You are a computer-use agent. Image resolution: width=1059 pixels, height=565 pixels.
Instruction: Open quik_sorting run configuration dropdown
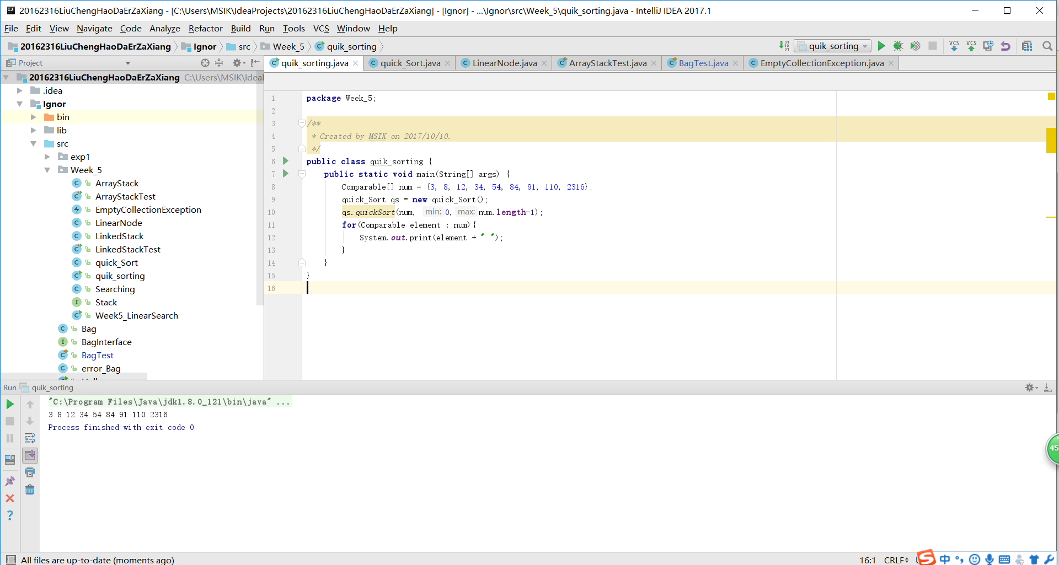coord(833,46)
